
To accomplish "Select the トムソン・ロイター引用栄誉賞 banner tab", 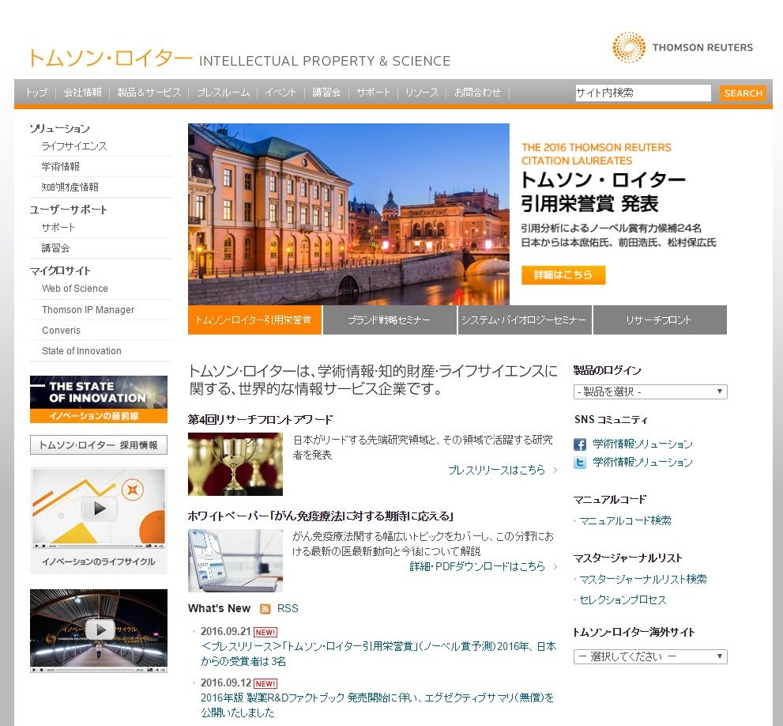I will click(x=254, y=320).
